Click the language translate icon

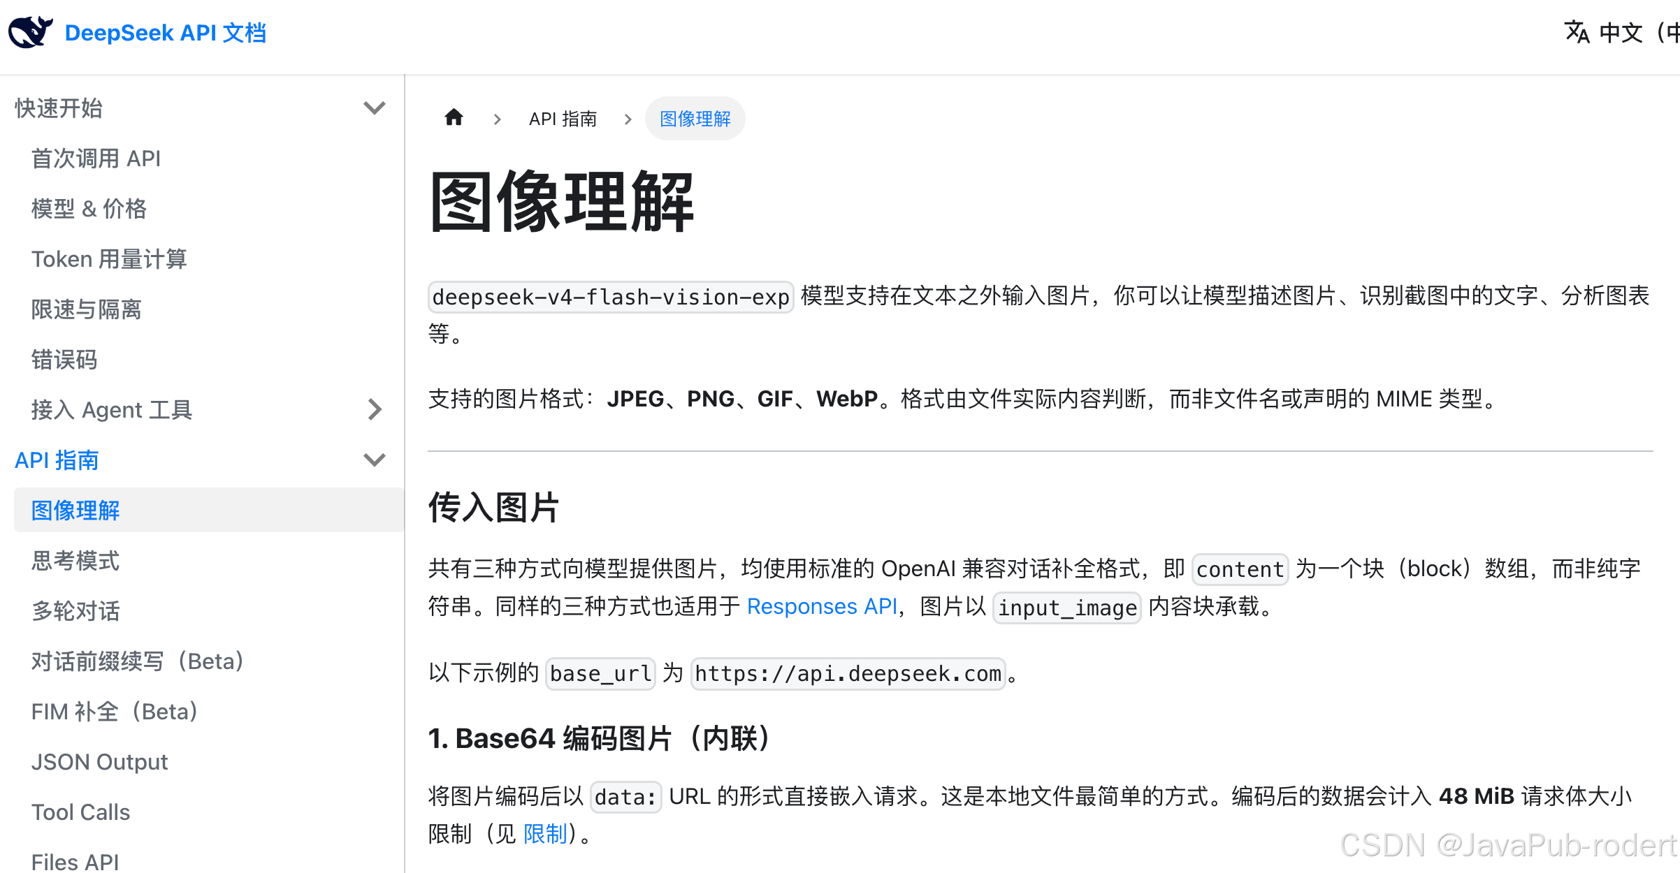[1577, 32]
